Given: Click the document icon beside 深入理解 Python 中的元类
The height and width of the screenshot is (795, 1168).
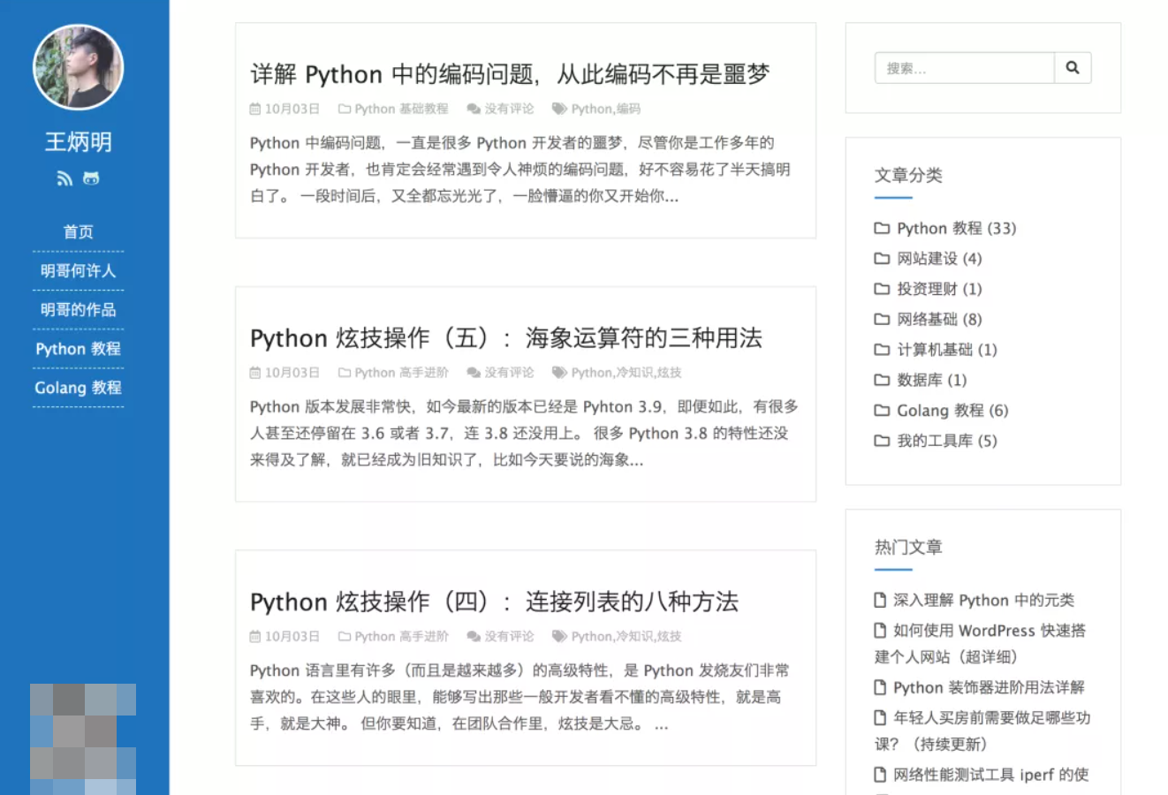Looking at the screenshot, I should tap(880, 601).
